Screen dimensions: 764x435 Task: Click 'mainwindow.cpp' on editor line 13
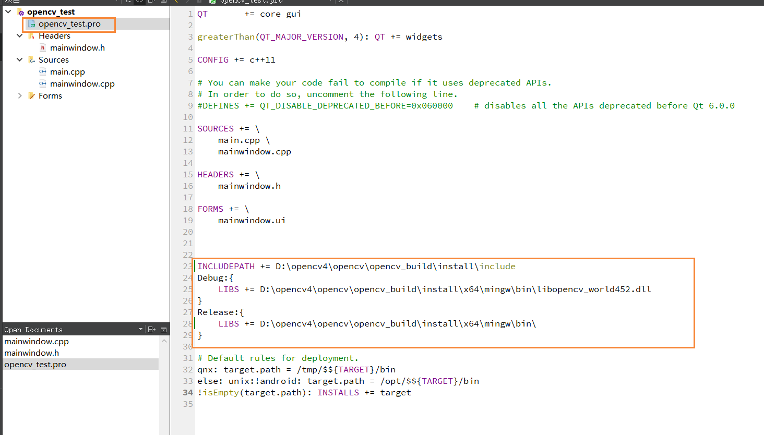[x=255, y=152]
